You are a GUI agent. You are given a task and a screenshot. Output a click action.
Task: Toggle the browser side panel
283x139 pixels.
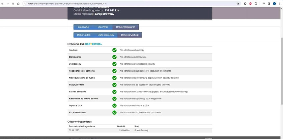click(x=269, y=4)
